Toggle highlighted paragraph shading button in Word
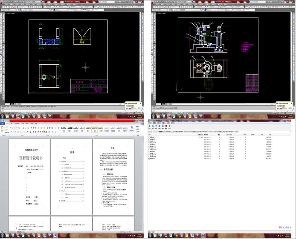The width and height of the screenshot is (296, 239). pos(45,132)
